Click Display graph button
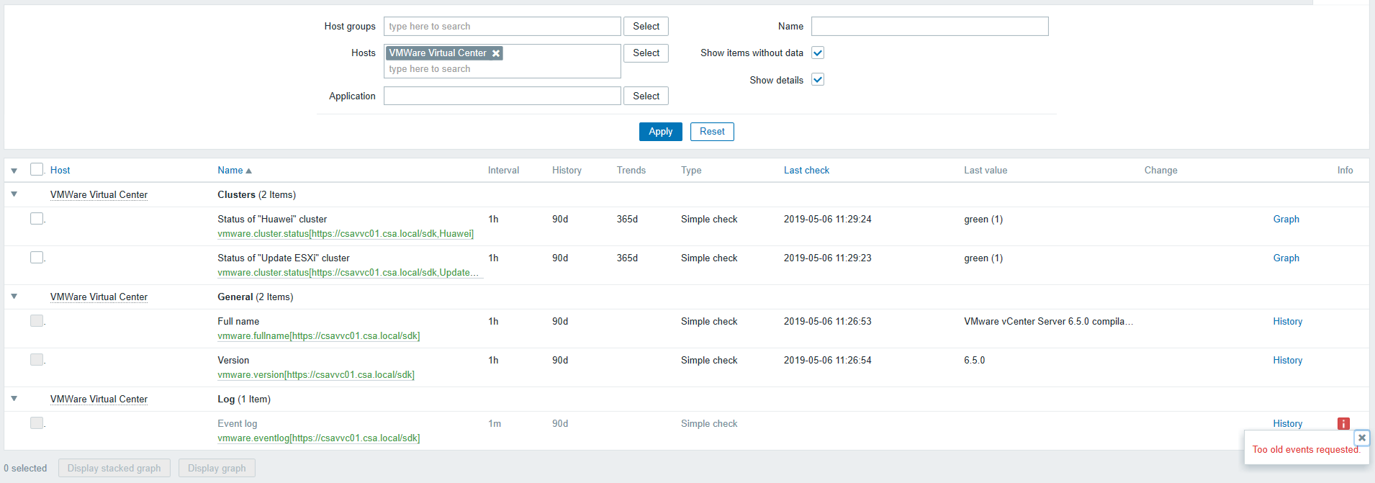This screenshot has width=1375, height=483. coord(217,469)
